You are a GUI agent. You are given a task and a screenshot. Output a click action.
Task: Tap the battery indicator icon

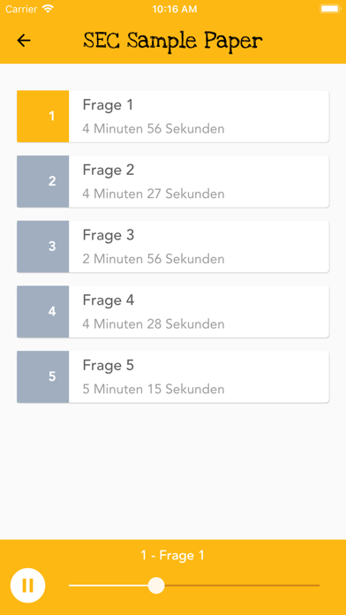(330, 9)
